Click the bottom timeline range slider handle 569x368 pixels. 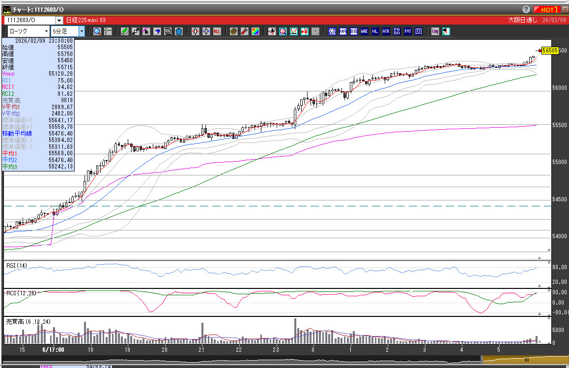pos(526,360)
